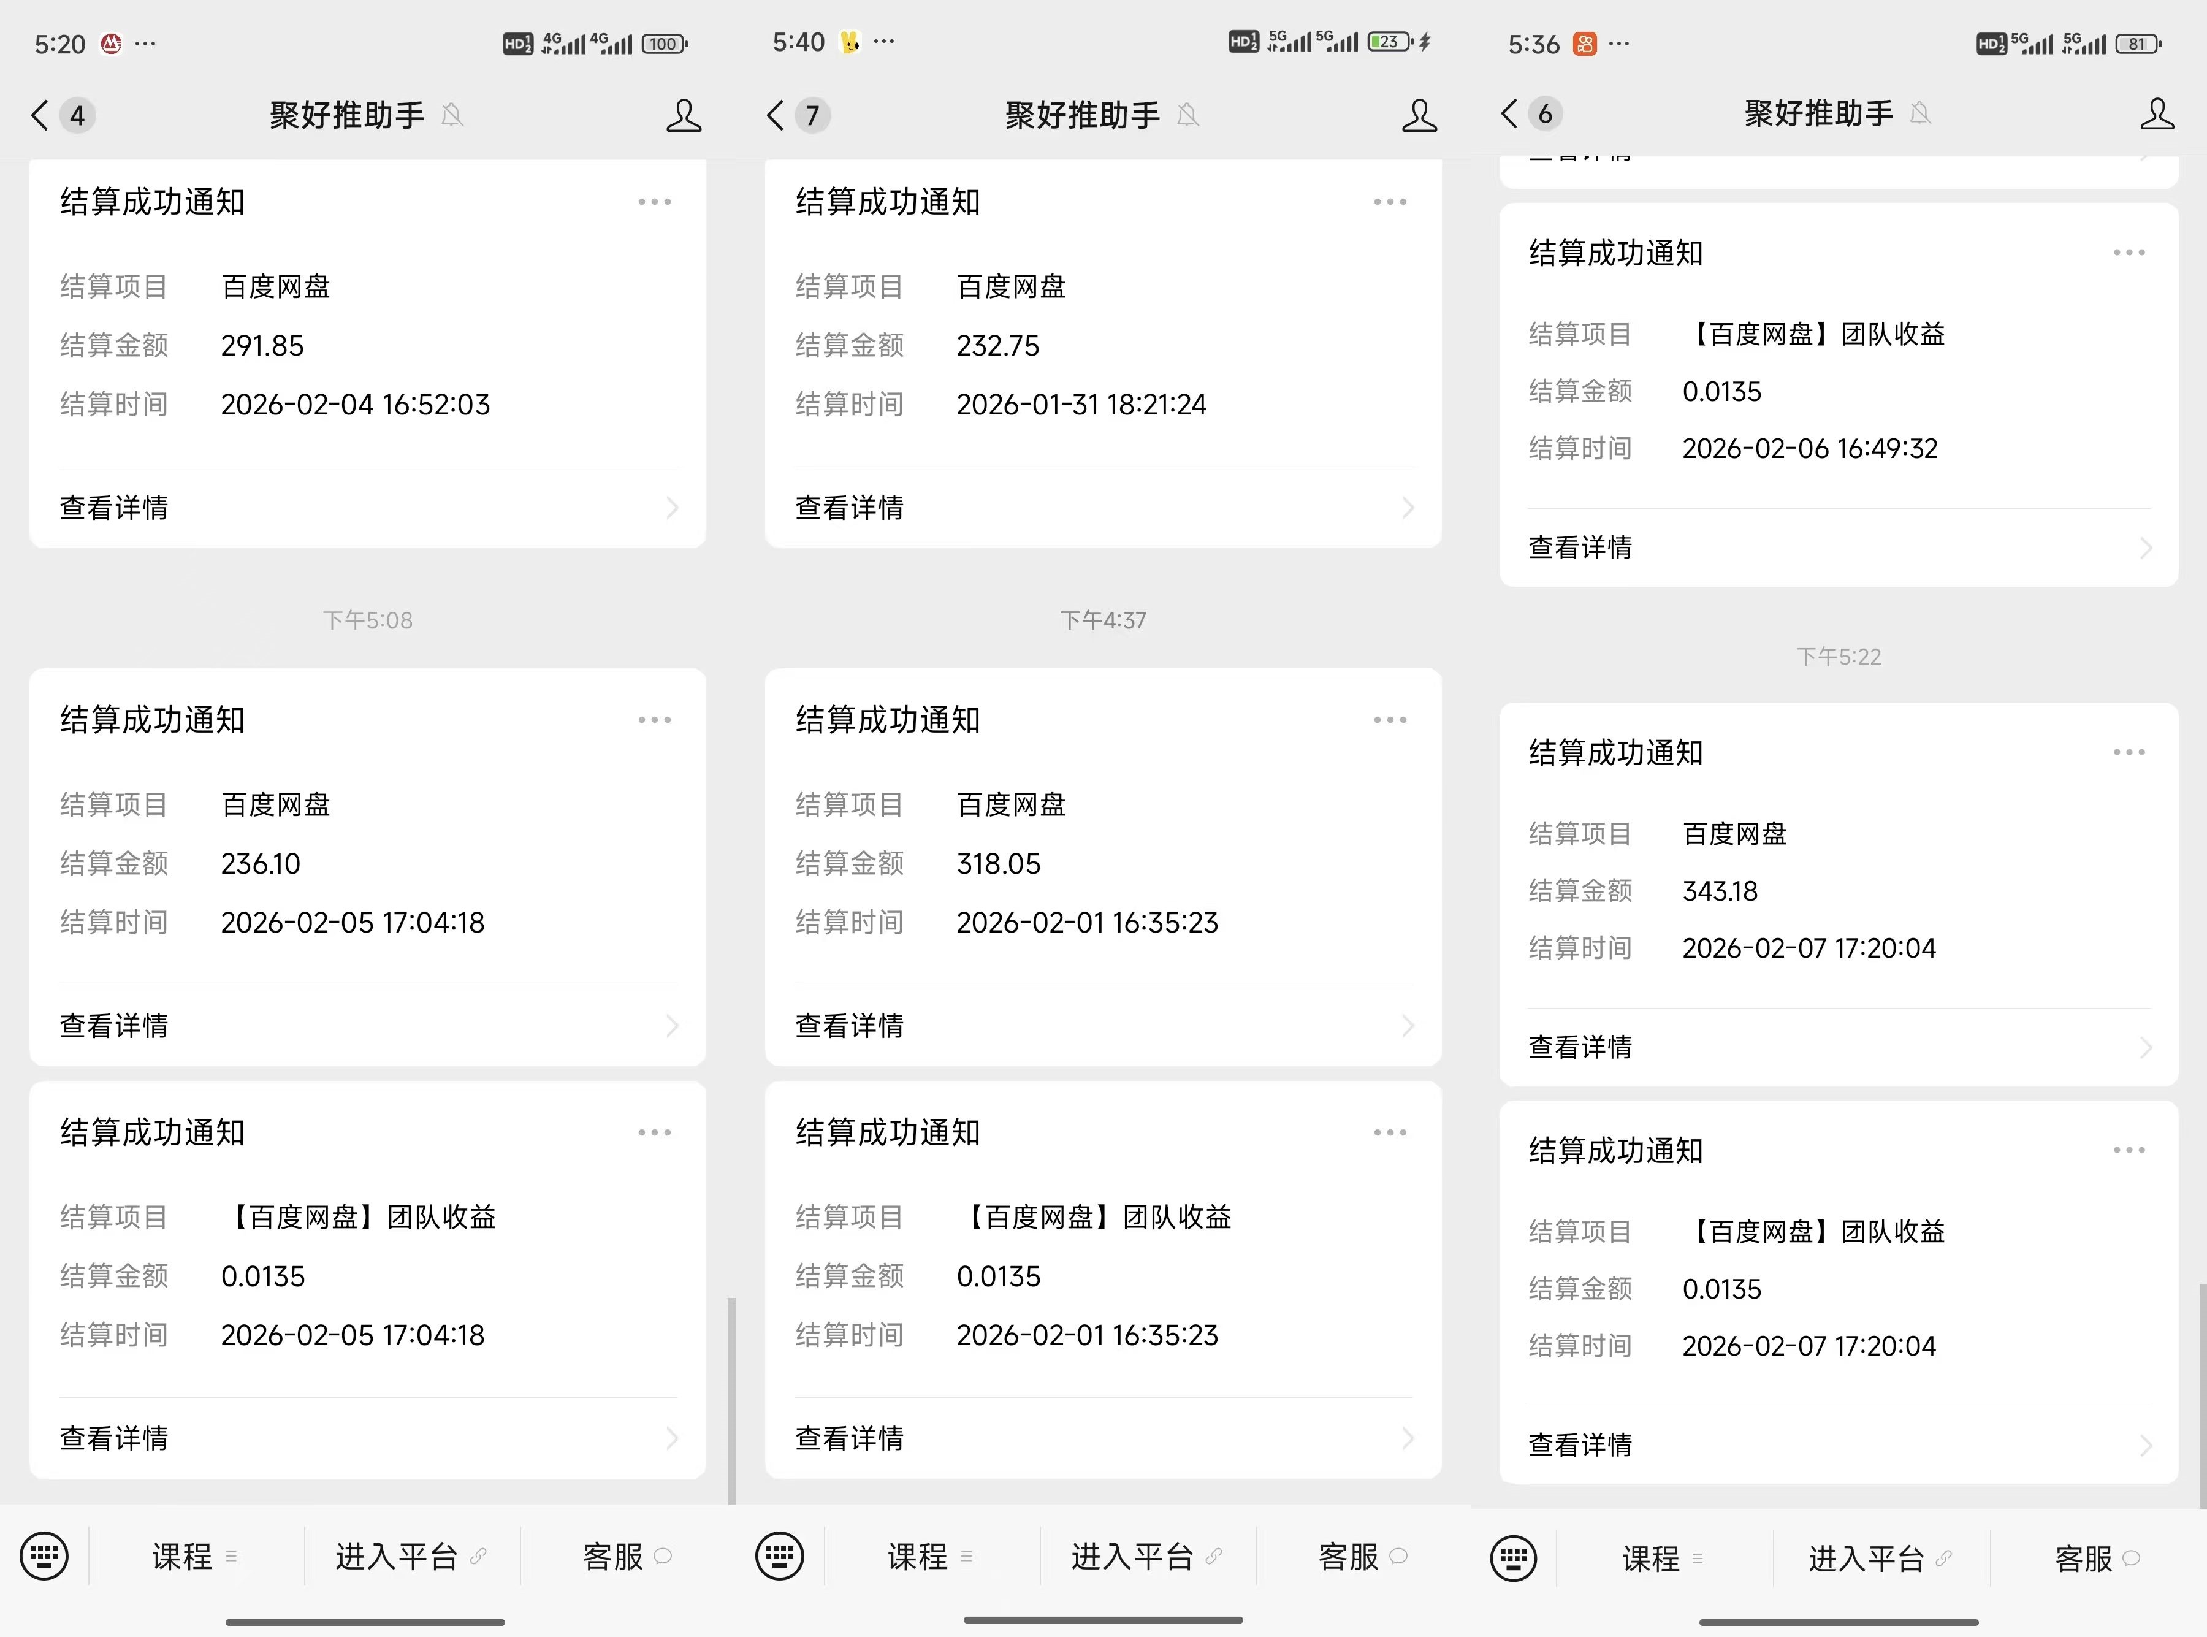Image resolution: width=2207 pixels, height=1637 pixels.
Task: Tap keyboard icon in middle screen bottom bar
Action: point(780,1555)
